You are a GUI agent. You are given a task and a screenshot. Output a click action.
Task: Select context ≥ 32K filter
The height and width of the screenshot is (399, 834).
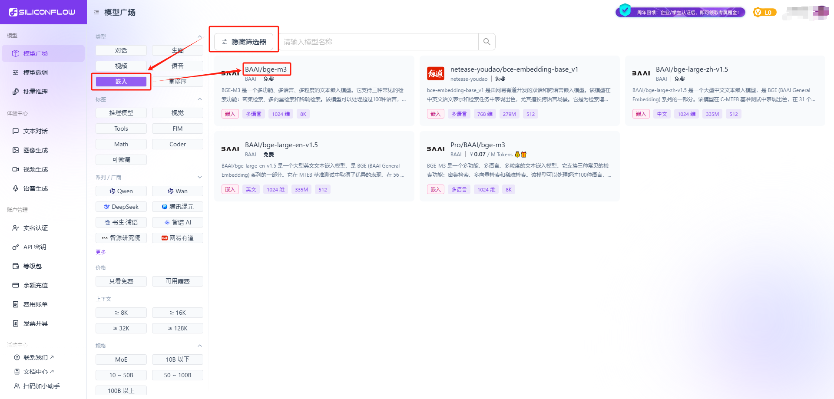tap(121, 328)
